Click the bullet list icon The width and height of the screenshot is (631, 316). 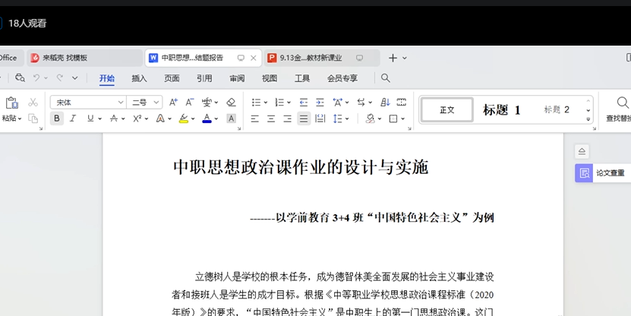point(256,102)
